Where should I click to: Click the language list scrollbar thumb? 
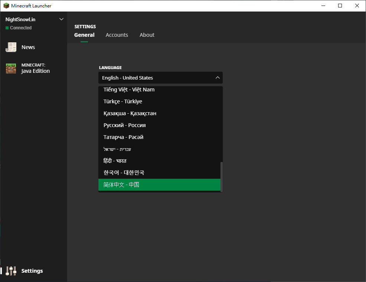pos(222,176)
